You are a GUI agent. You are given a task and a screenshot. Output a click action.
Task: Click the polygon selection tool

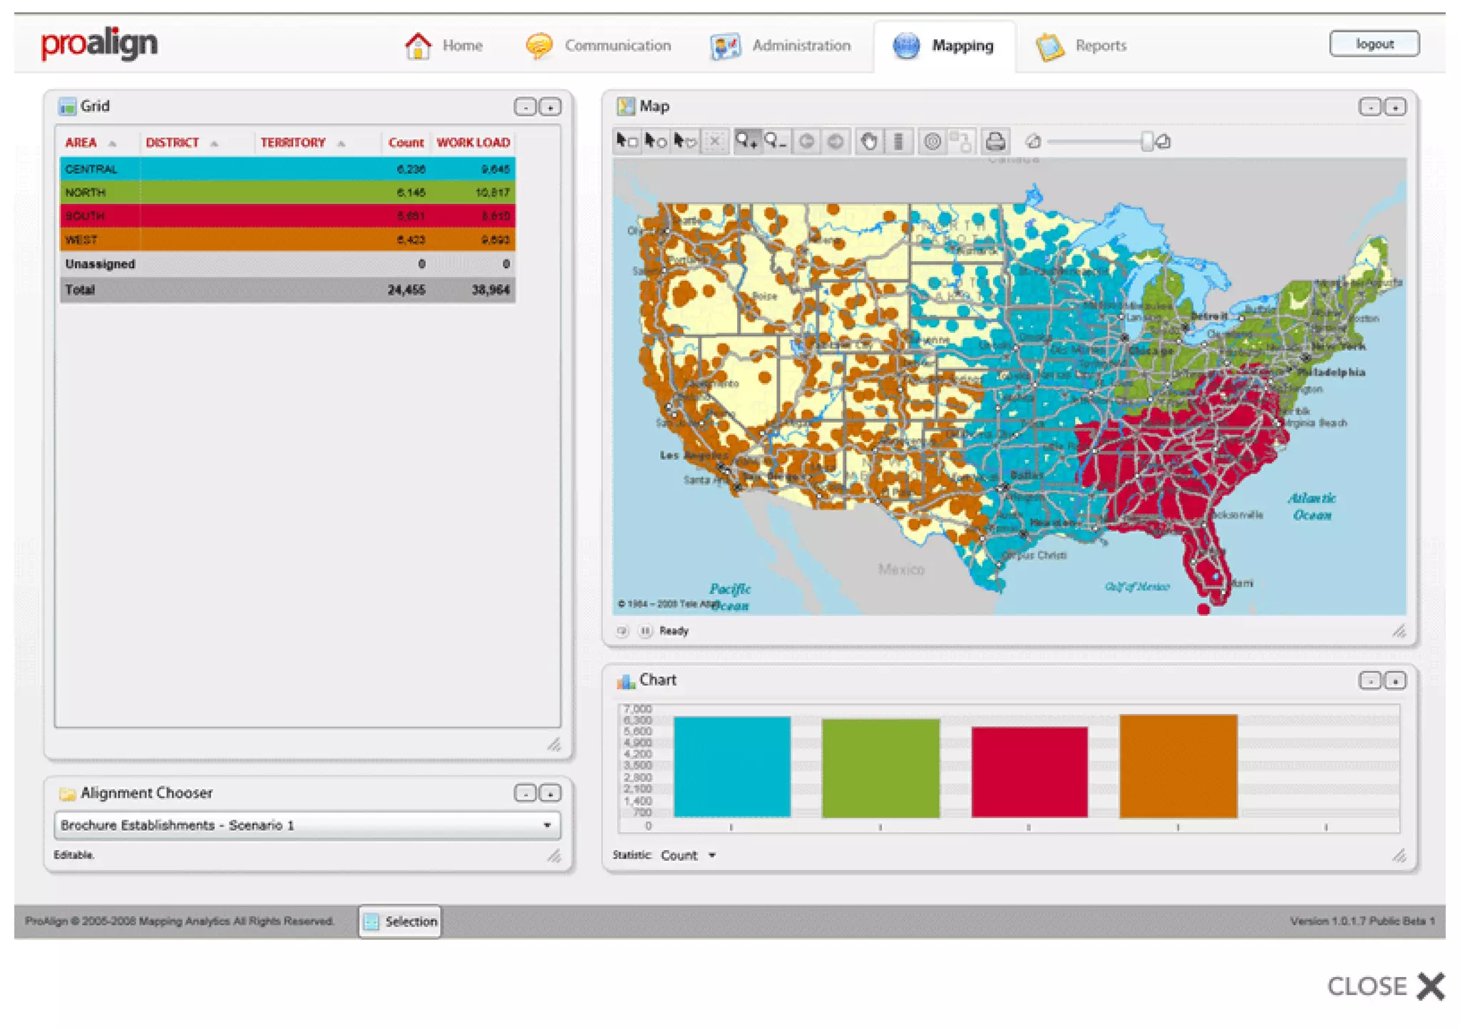click(684, 141)
